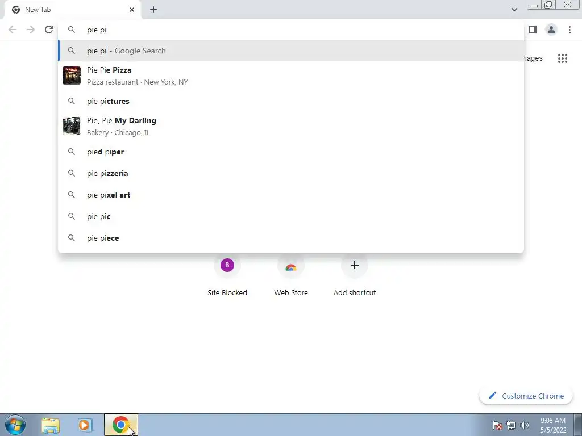Click the Pie Pie Pizza thumbnail image

pyautogui.click(x=72, y=76)
